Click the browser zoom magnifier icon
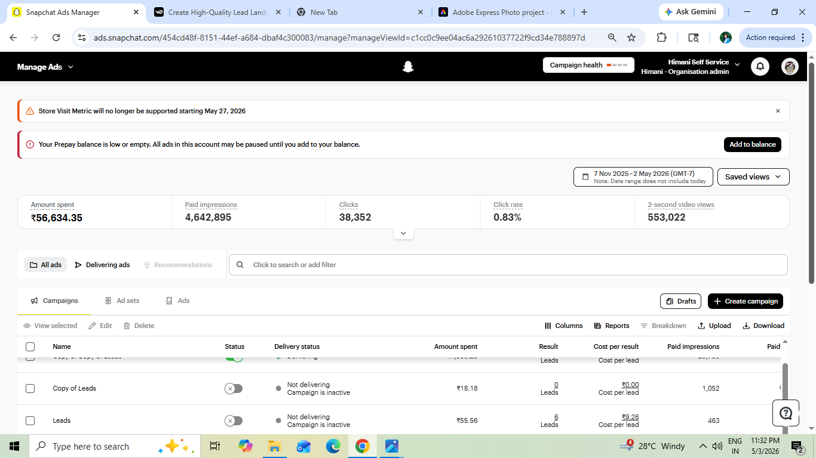 (x=612, y=38)
